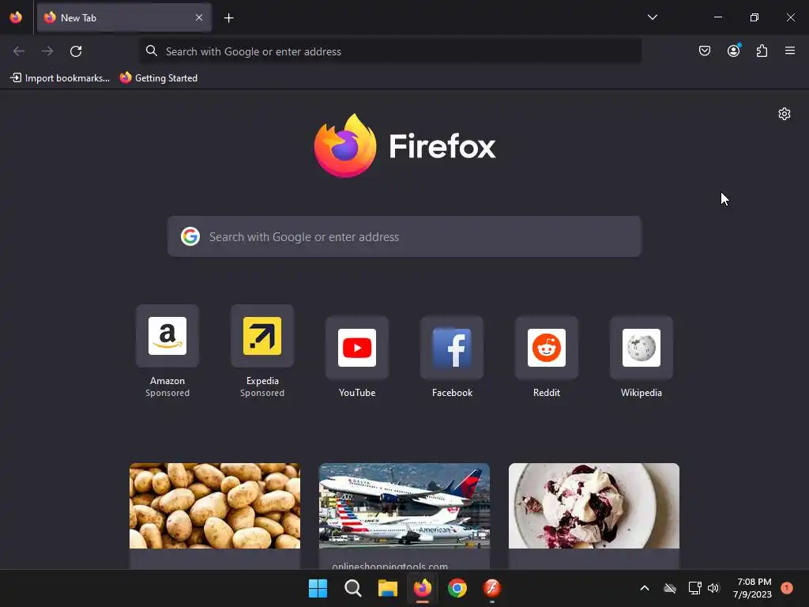This screenshot has height=607, width=809.
Task: Click the magnifier icon in address bar
Action: pyautogui.click(x=151, y=51)
